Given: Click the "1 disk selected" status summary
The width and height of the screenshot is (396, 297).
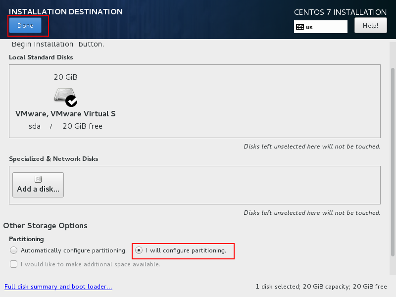Looking at the screenshot, I should 321,287.
